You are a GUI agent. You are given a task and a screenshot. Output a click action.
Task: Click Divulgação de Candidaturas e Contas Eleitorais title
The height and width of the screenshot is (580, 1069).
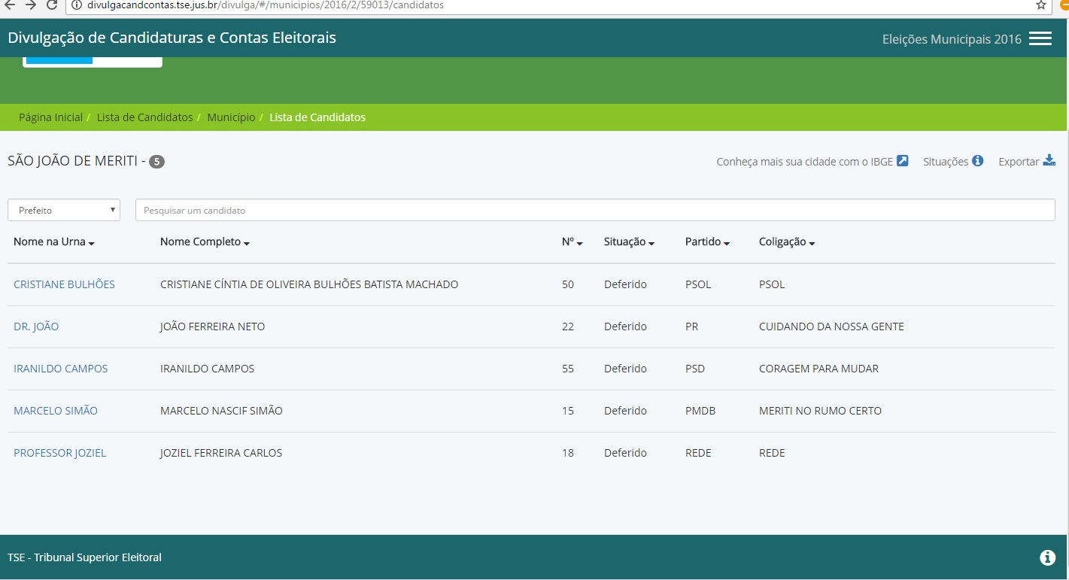click(172, 38)
